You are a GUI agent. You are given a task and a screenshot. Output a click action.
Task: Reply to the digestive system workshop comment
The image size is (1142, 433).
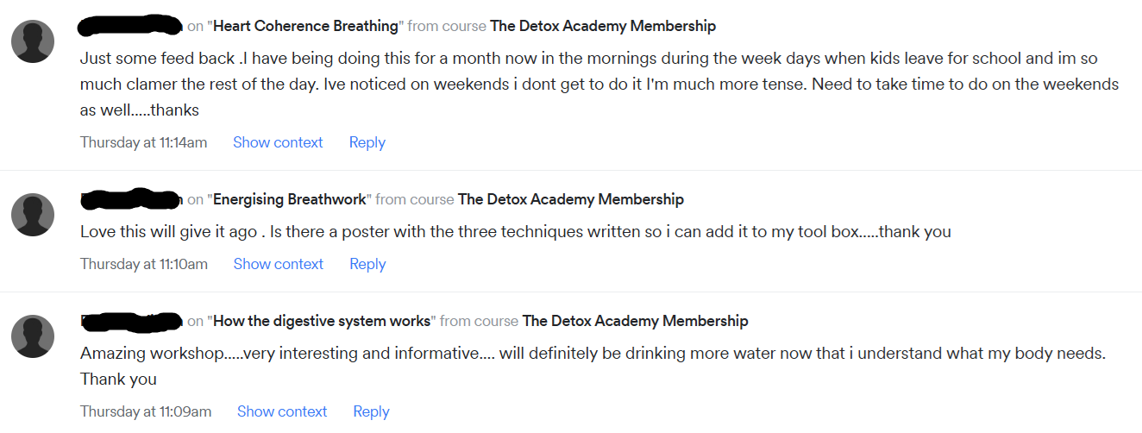[371, 411]
